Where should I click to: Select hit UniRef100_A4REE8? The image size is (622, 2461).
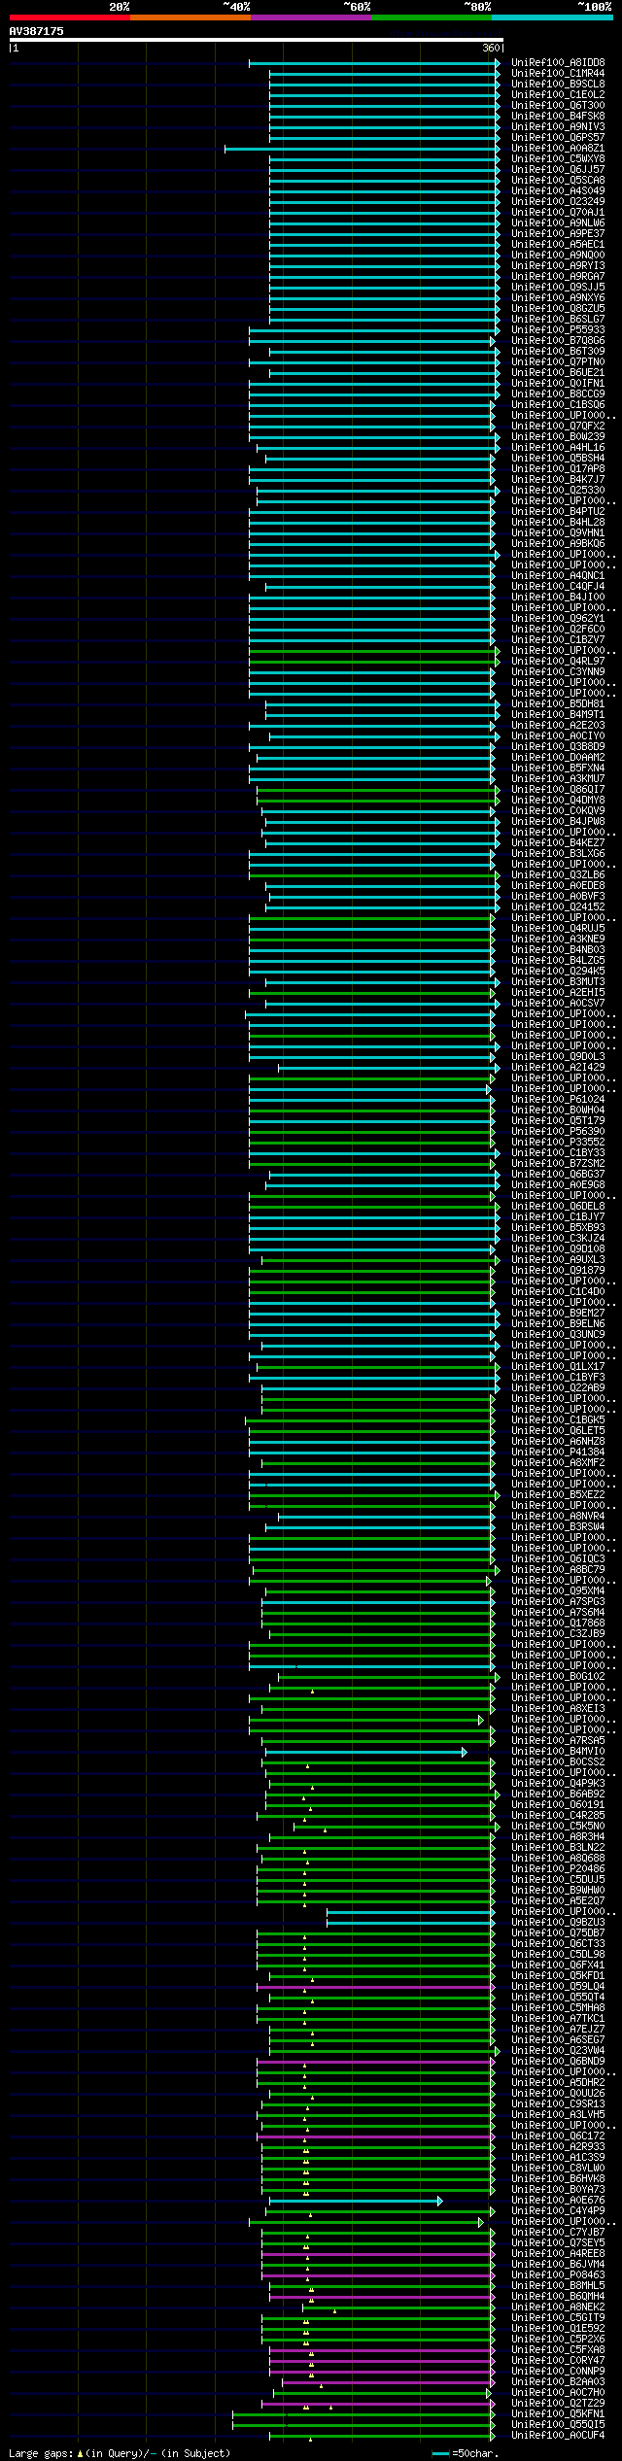coord(558,2254)
